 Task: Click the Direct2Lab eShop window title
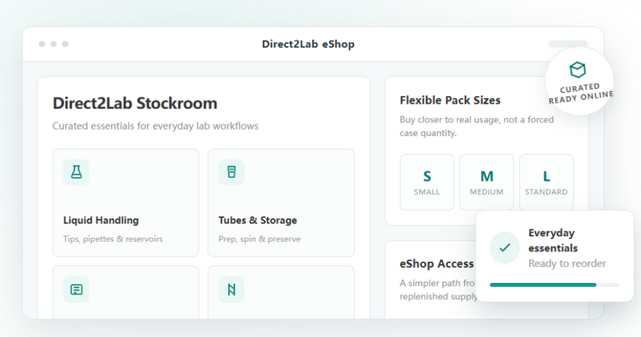(308, 44)
